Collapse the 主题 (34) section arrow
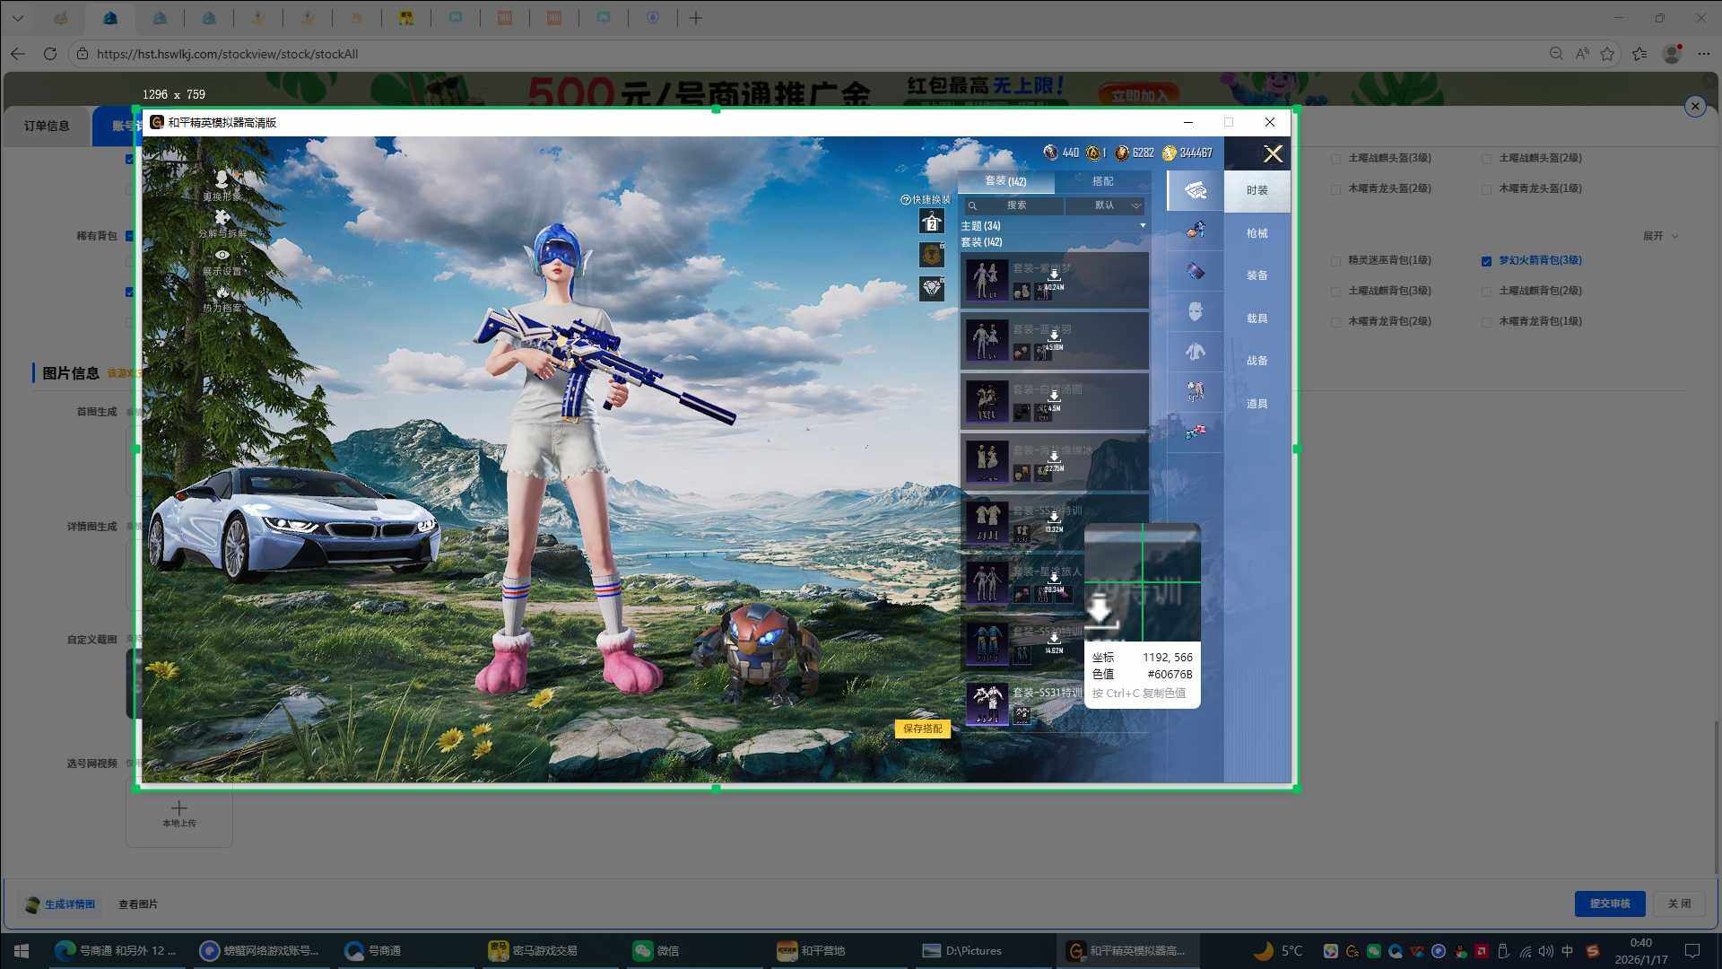1722x969 pixels. coord(1142,226)
